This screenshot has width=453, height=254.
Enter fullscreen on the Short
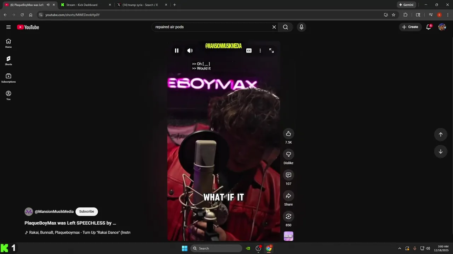271,50
